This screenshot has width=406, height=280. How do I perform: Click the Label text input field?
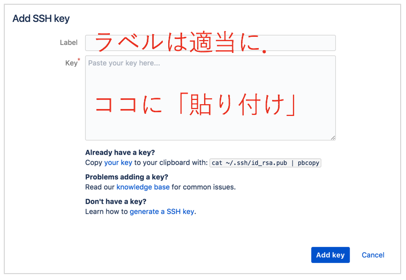(x=210, y=43)
